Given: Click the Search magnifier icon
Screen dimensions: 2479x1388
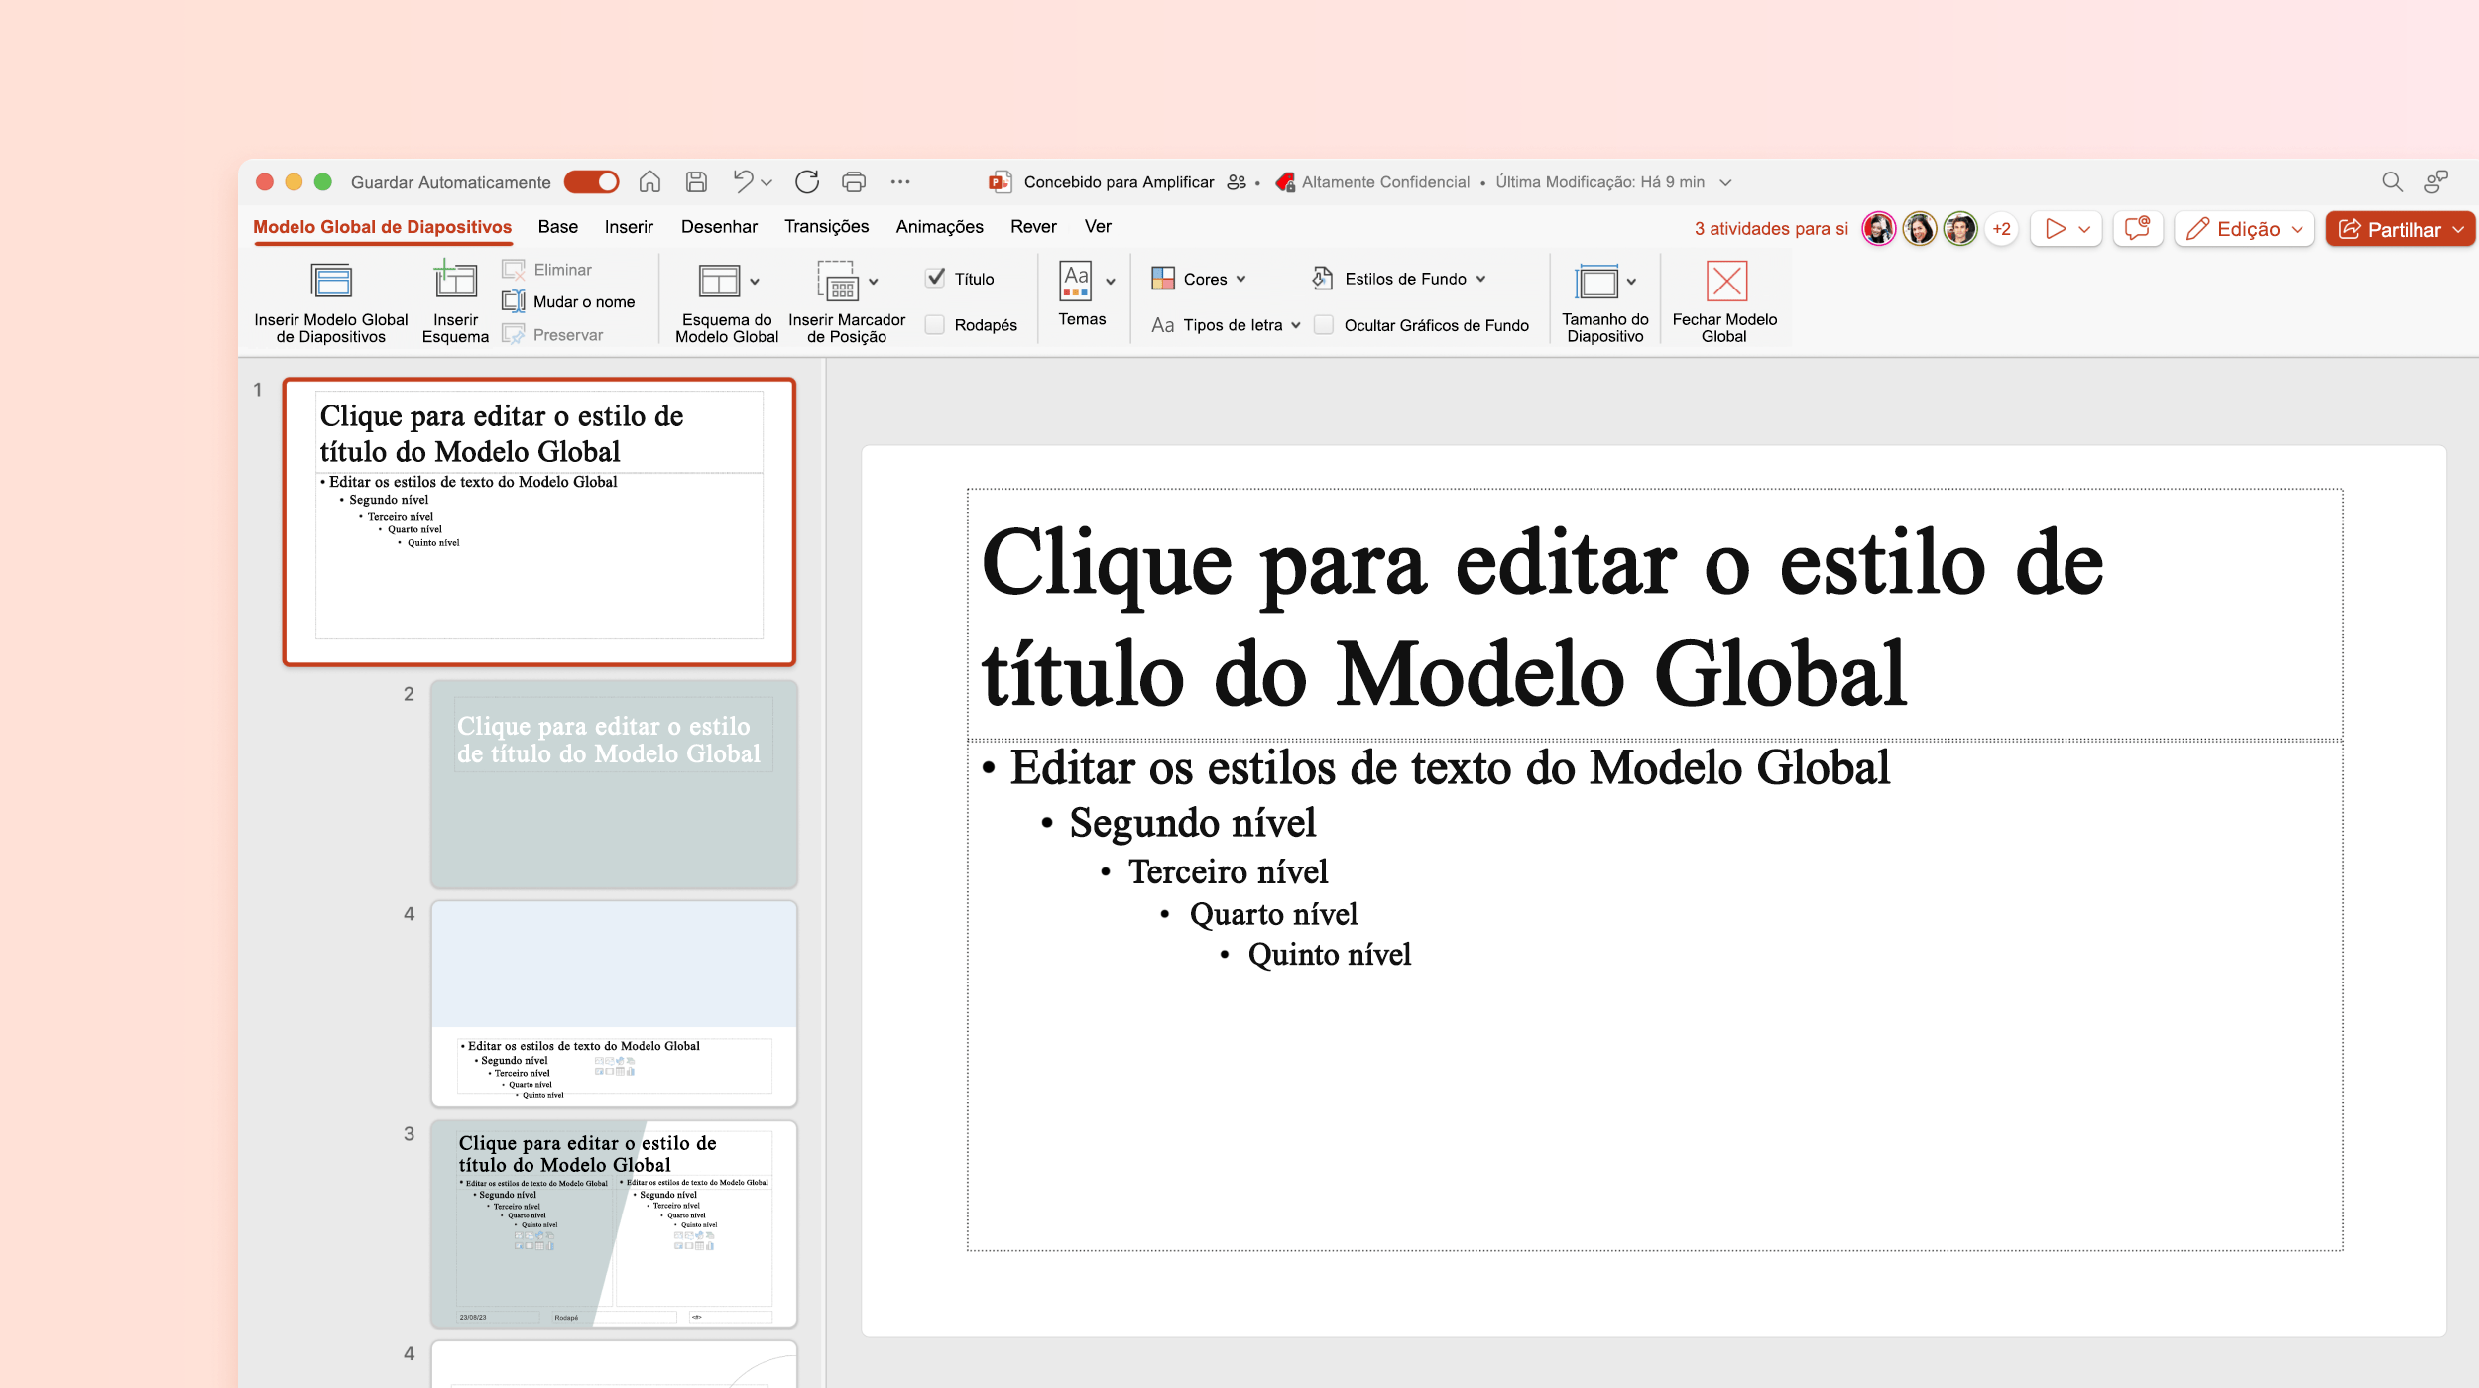Looking at the screenshot, I should coord(2392,181).
